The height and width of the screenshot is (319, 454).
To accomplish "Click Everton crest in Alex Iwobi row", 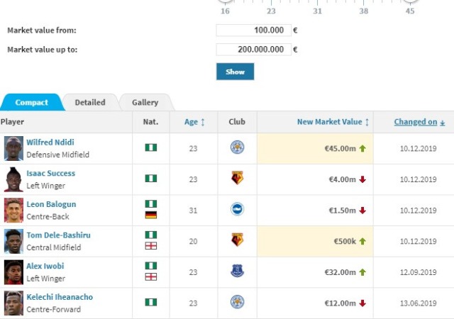I will click(x=237, y=272).
